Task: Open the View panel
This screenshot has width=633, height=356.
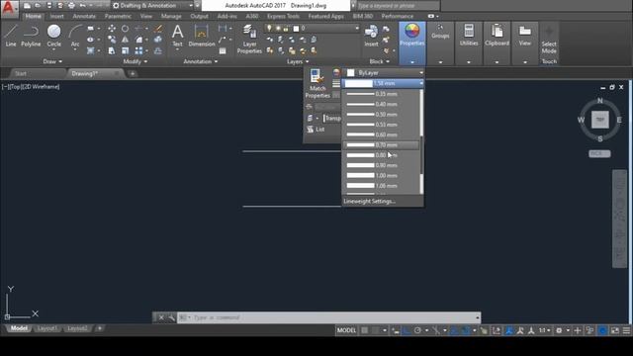Action: (x=525, y=43)
